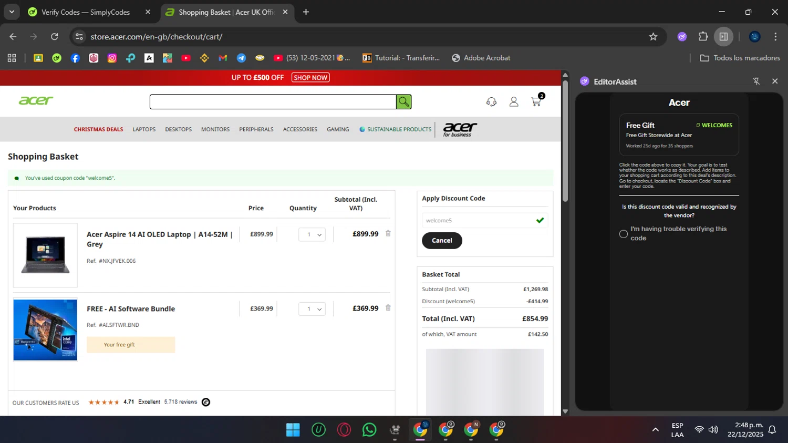Open the Binance bookmark icon
Screen dimensions: 788x443
(204, 58)
